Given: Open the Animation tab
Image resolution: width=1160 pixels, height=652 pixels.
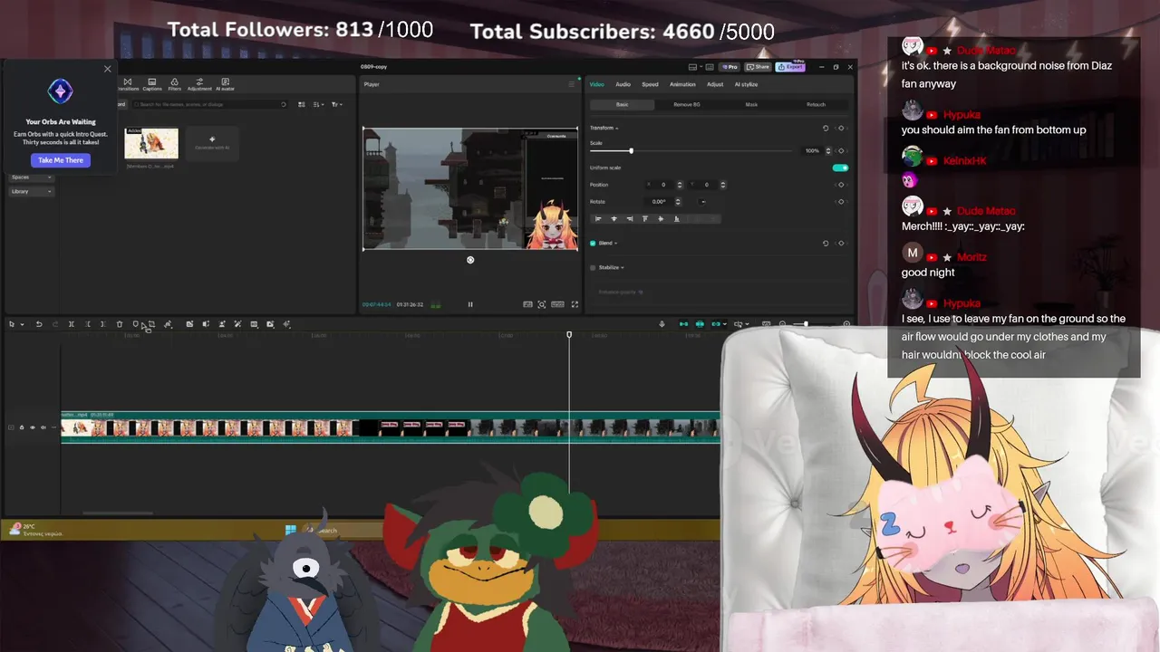Looking at the screenshot, I should pyautogui.click(x=682, y=84).
